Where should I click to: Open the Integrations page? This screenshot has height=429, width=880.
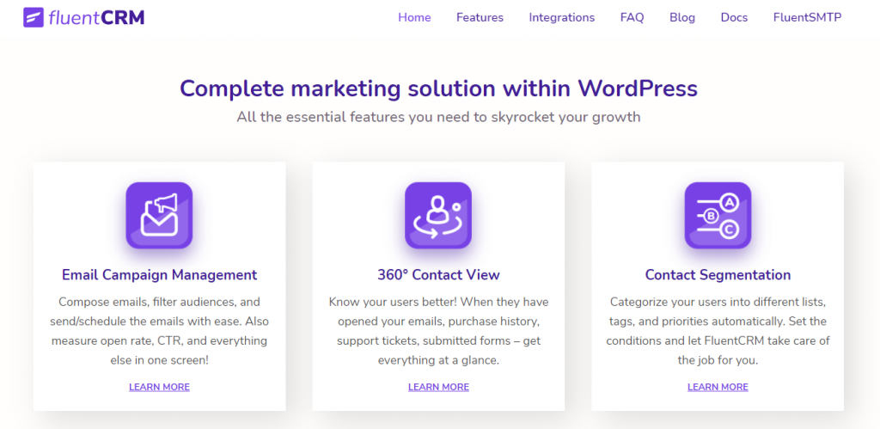click(562, 17)
